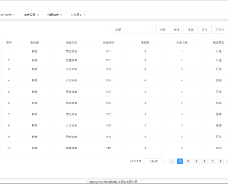Viewport: 228px width, 184px height.
Task: Close the 床位统计 tab
Action: (14, 15)
